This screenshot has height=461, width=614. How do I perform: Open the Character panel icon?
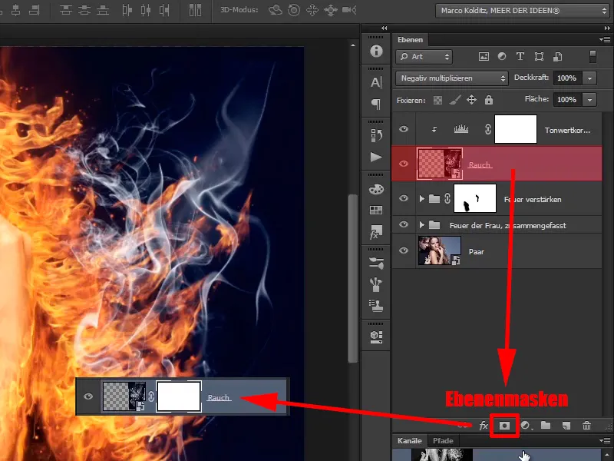click(376, 82)
